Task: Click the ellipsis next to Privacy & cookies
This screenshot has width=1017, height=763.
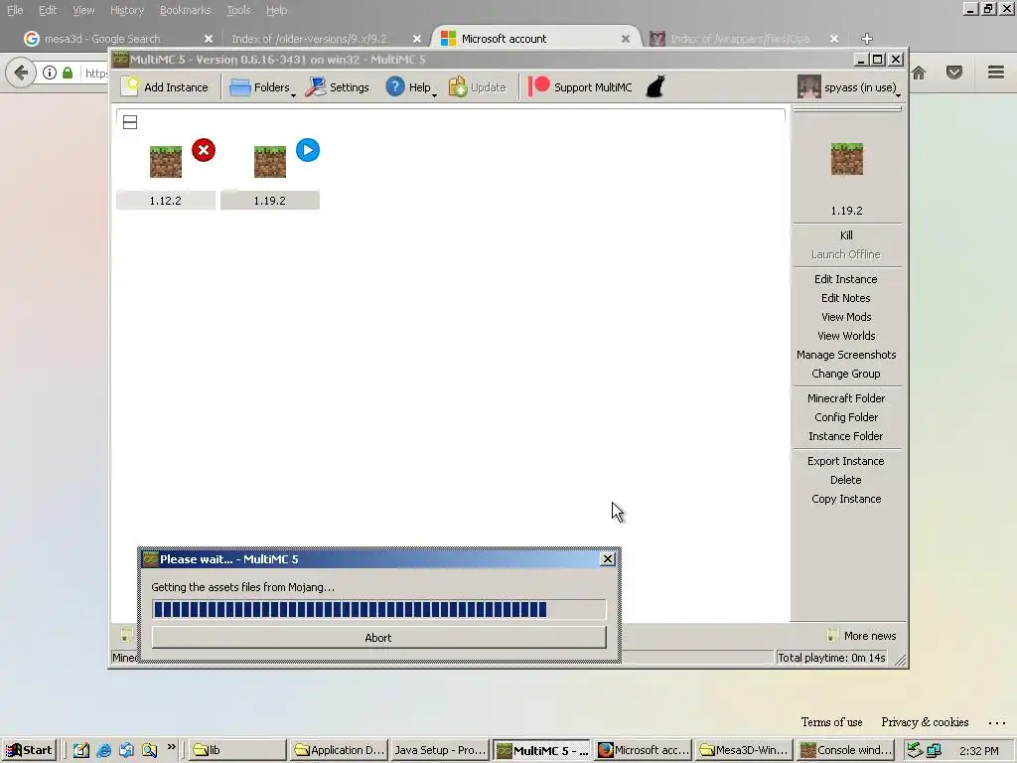Action: tap(997, 723)
